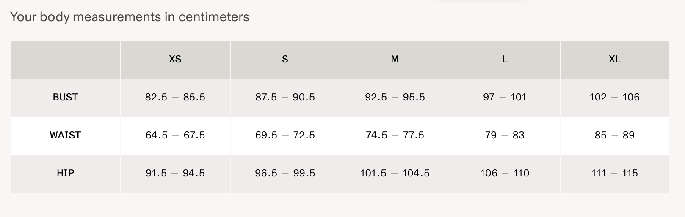Click the XS bust cell 82.5 – 85.5

(175, 98)
